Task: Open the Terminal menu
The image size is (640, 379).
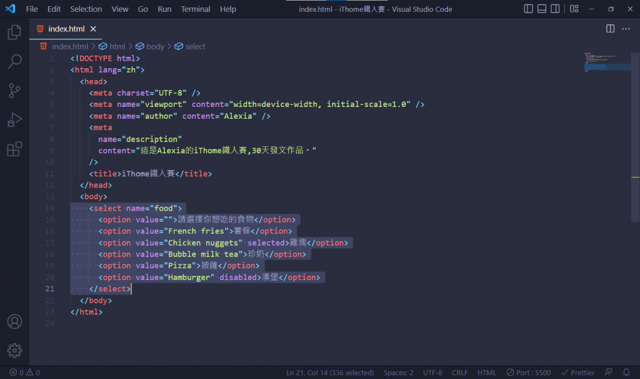Action: point(196,9)
